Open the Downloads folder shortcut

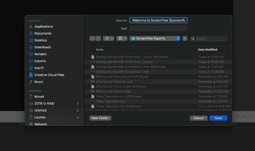click(42, 47)
